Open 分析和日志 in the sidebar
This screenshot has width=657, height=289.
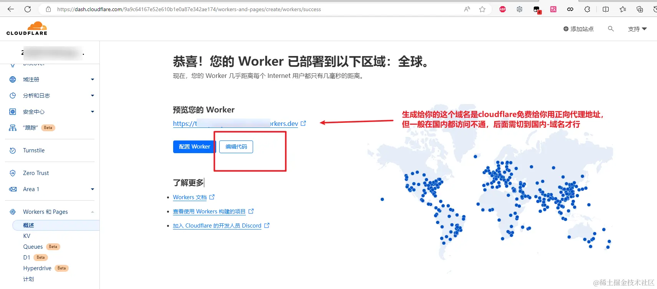36,96
